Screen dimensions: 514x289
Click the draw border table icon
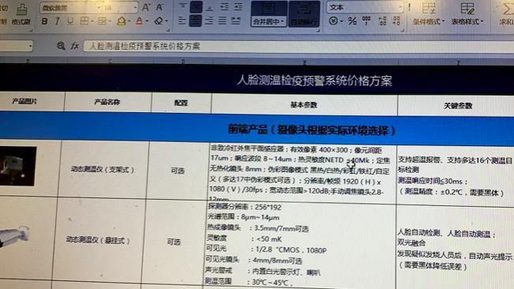click(x=102, y=21)
